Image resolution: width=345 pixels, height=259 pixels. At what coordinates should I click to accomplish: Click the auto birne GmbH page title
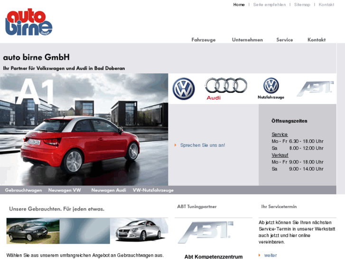click(x=37, y=58)
